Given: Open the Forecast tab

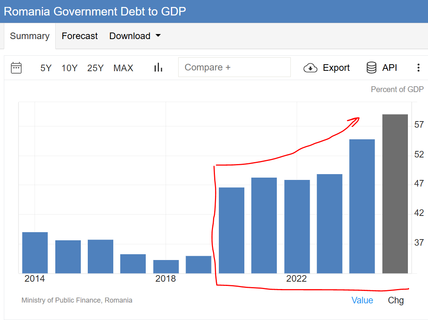Looking at the screenshot, I should tap(80, 36).
